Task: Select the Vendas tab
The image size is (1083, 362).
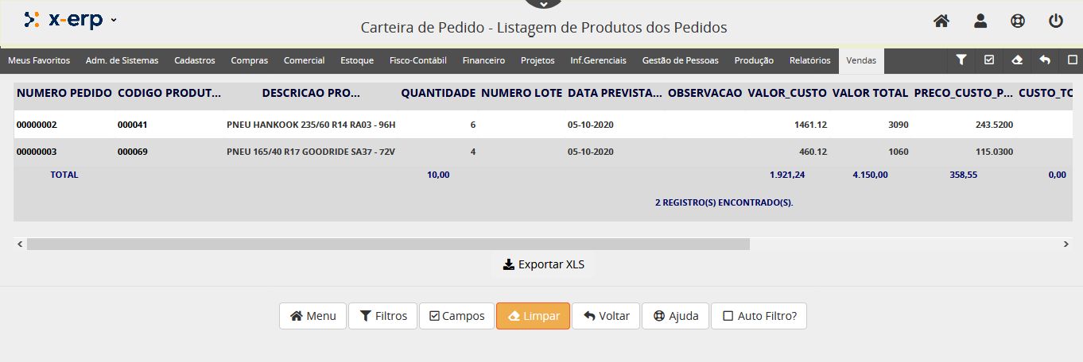Action: coord(861,60)
